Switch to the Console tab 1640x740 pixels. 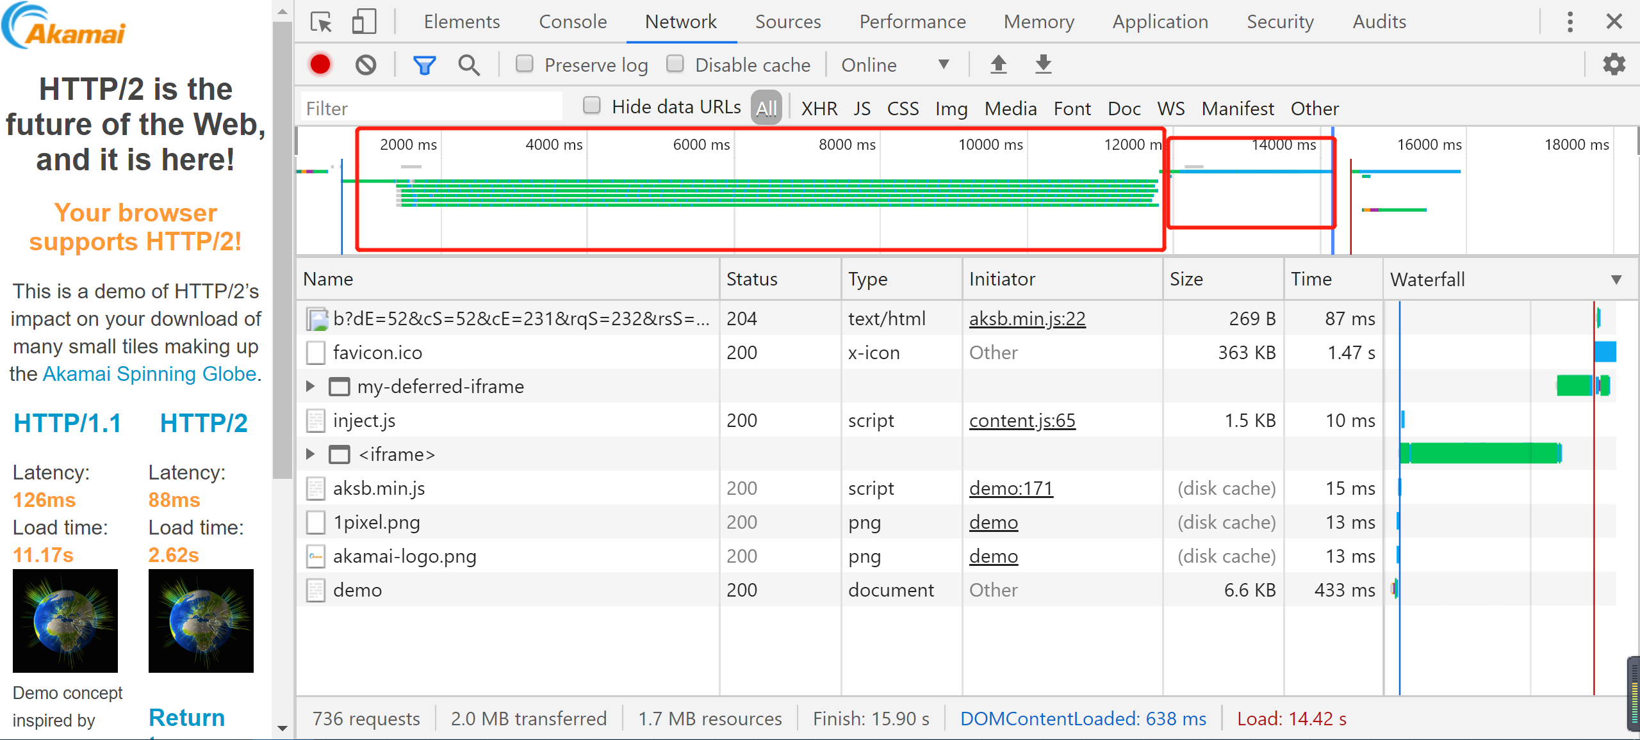(x=573, y=22)
